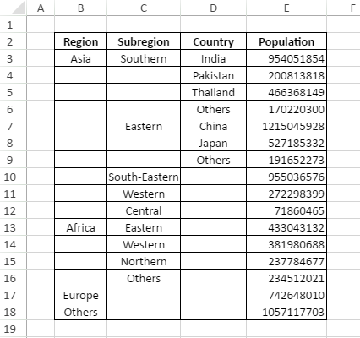Select the cell containing Pakistan
The height and width of the screenshot is (338, 360).
213,75
